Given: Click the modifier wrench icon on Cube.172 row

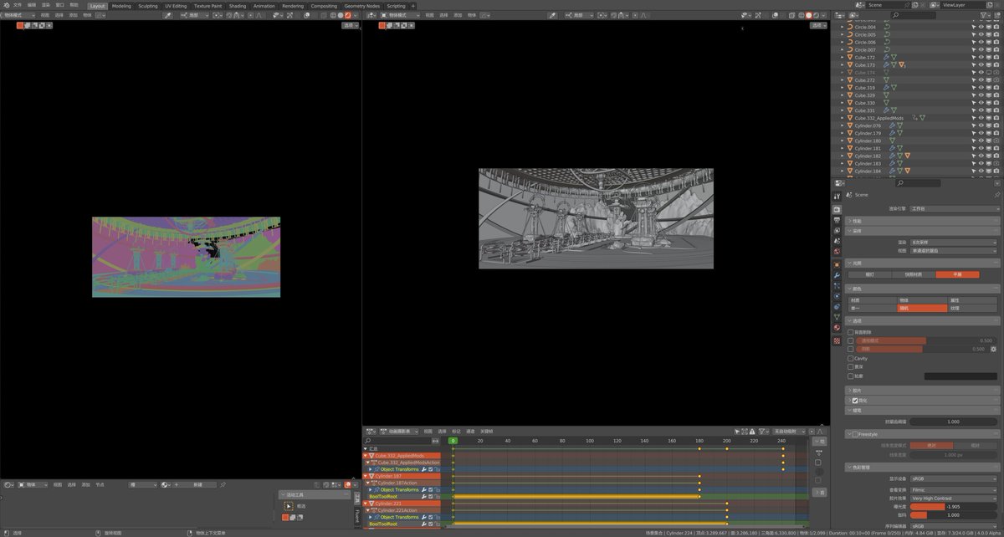Looking at the screenshot, I should [x=886, y=58].
